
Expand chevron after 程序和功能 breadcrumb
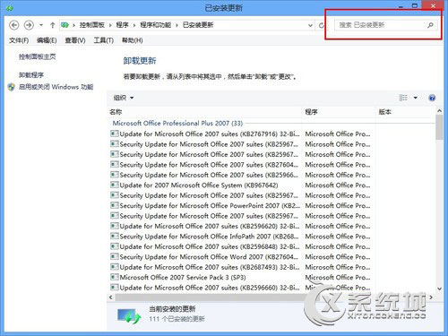177,25
